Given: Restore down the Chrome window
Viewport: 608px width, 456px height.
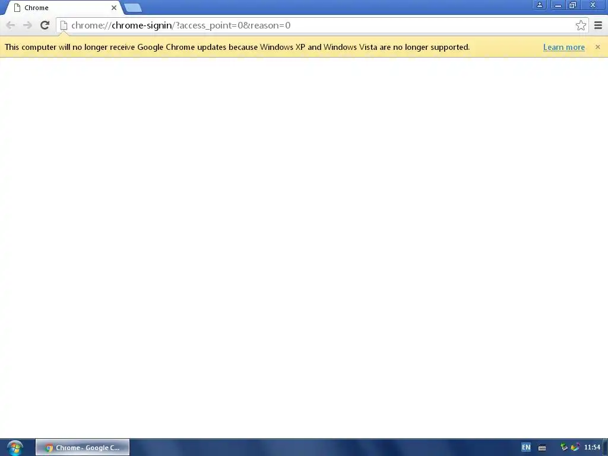Looking at the screenshot, I should tap(572, 5).
